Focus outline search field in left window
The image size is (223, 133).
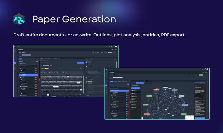tap(28, 64)
